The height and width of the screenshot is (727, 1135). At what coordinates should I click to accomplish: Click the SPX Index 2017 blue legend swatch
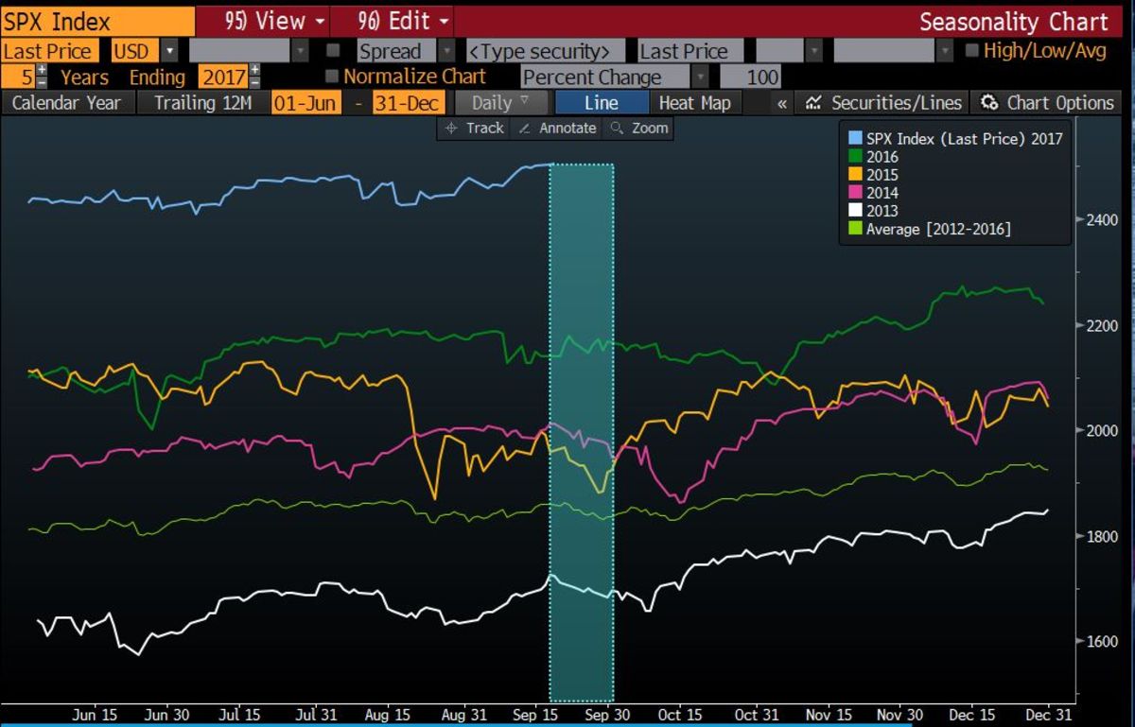click(855, 139)
